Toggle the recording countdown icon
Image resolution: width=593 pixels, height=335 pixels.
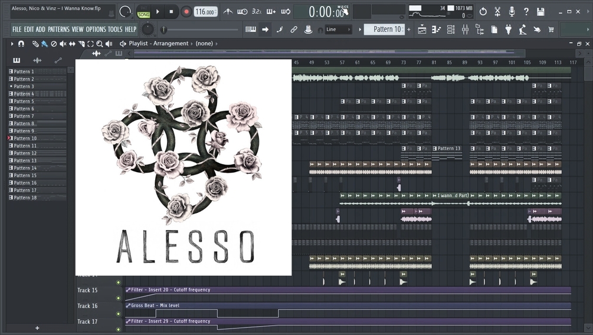[257, 12]
